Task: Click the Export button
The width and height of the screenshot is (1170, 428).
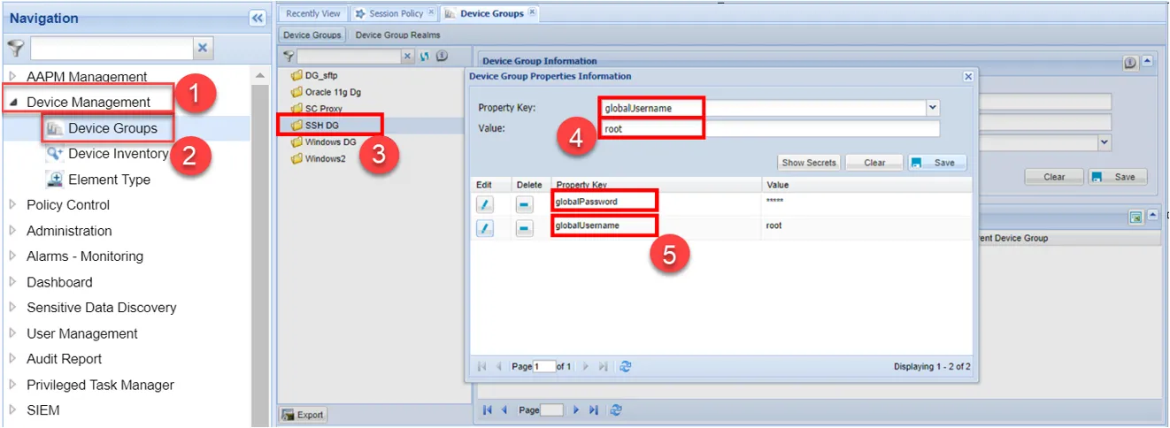Action: point(304,415)
